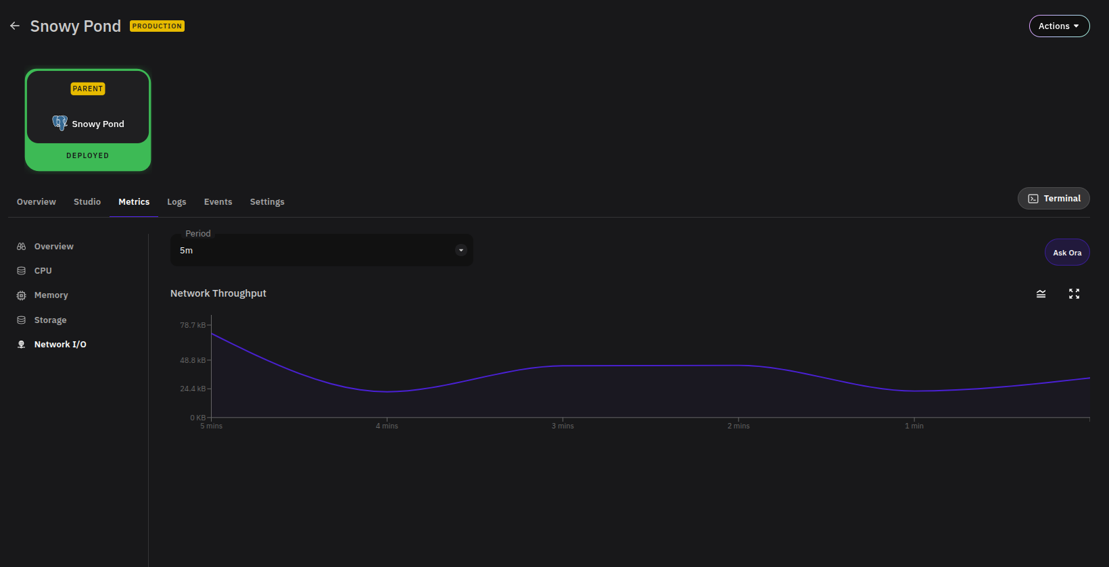Open Storage metrics in sidebar
This screenshot has width=1109, height=567.
(x=51, y=320)
